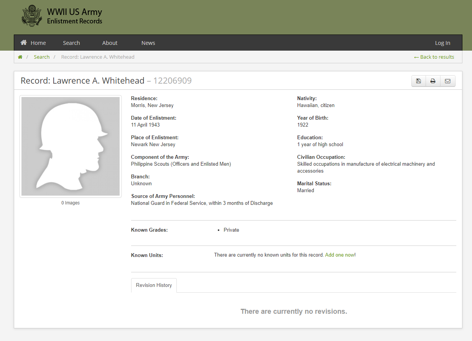The image size is (472, 341).
Task: Email the record via the envelope icon
Action: coord(447,81)
